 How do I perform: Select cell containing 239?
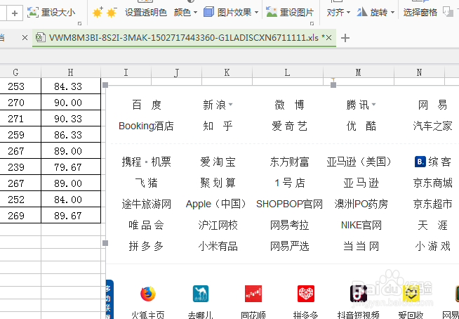[20, 167]
